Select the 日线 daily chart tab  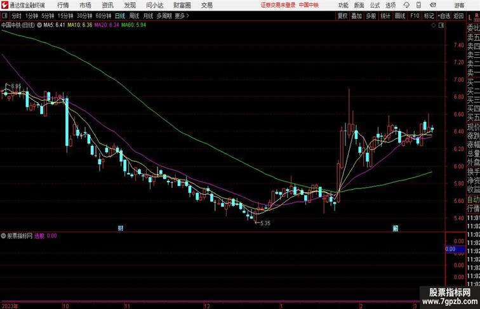(x=120, y=16)
